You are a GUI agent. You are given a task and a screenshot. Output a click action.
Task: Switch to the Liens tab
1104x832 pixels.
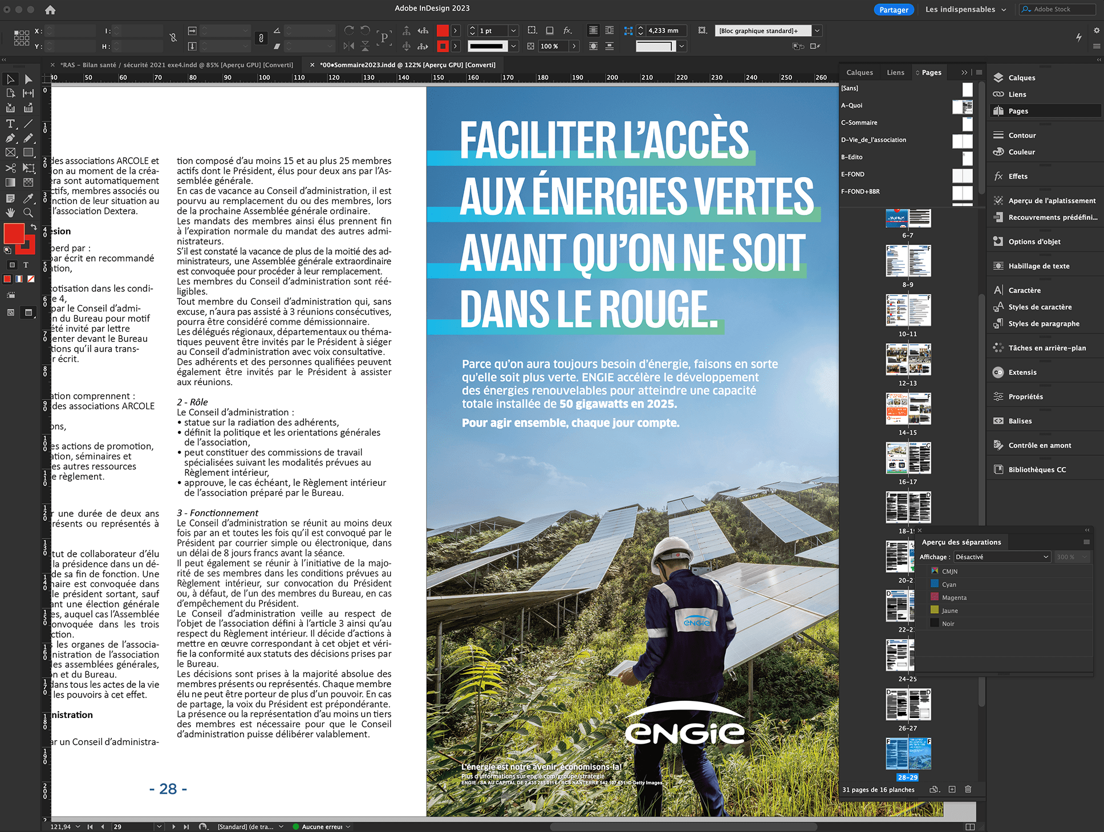[895, 72]
